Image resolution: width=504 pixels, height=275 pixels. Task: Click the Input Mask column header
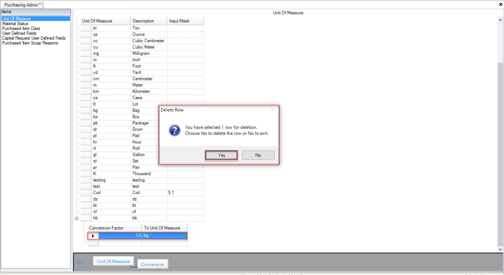[185, 21]
